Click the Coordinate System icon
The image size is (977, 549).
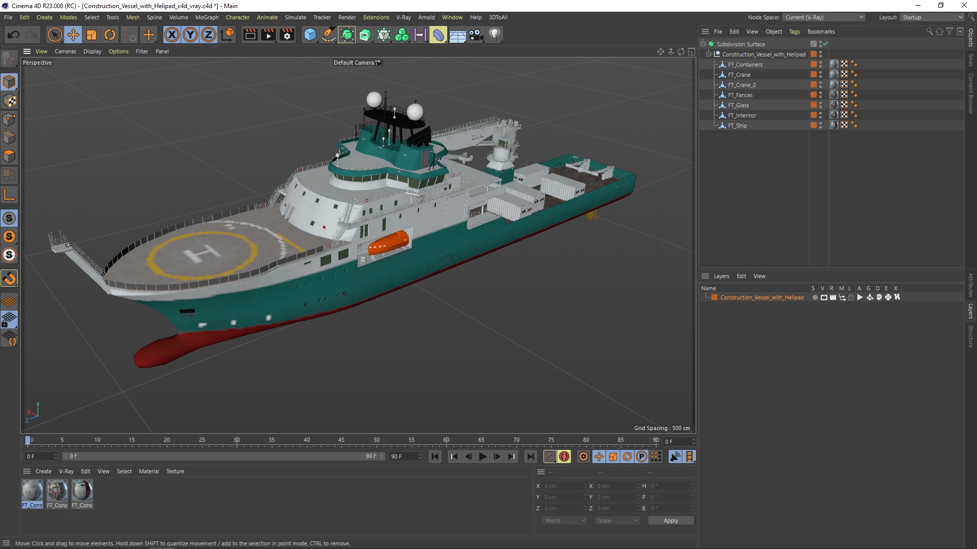228,35
